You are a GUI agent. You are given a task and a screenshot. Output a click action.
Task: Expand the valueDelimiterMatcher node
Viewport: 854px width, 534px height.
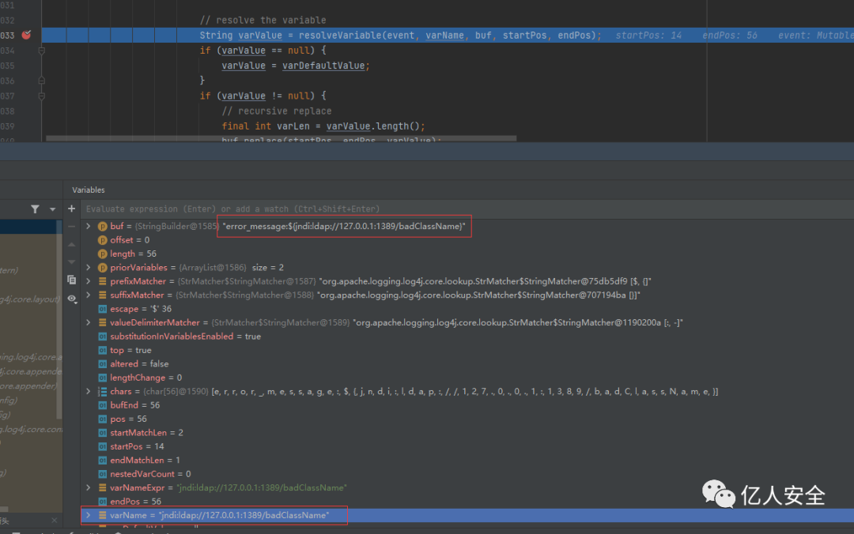coord(89,322)
